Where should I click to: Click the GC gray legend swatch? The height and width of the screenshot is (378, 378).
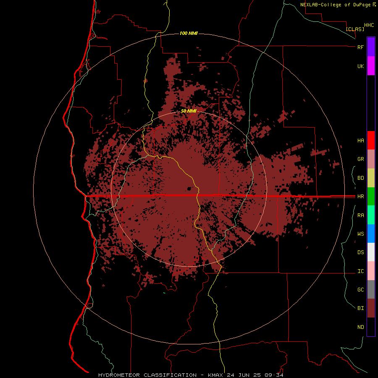tap(371, 289)
